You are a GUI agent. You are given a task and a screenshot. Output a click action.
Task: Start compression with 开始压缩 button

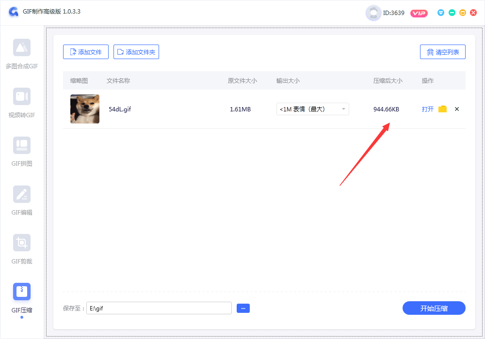(x=434, y=308)
